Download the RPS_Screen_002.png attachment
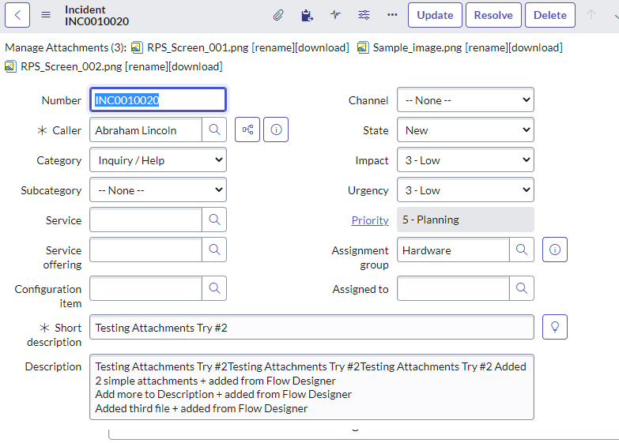This screenshot has width=619, height=443. pyautogui.click(x=196, y=66)
